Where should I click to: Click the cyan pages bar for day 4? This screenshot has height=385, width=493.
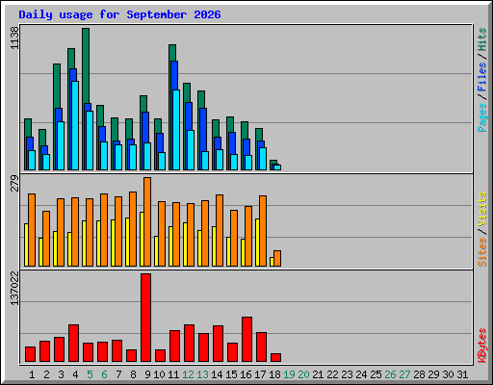(75, 125)
